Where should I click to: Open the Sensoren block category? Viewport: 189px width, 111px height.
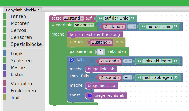pyautogui.click(x=24, y=37)
